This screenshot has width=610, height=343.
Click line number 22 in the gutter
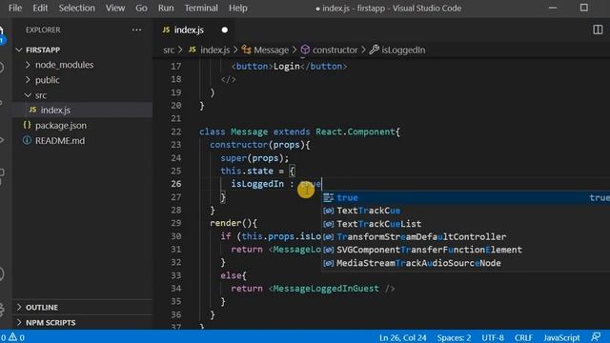pos(175,131)
